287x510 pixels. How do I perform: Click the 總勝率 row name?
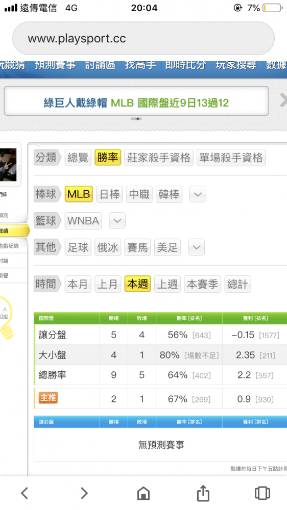(x=53, y=375)
